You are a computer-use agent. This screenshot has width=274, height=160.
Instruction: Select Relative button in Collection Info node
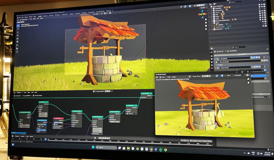[61, 123]
